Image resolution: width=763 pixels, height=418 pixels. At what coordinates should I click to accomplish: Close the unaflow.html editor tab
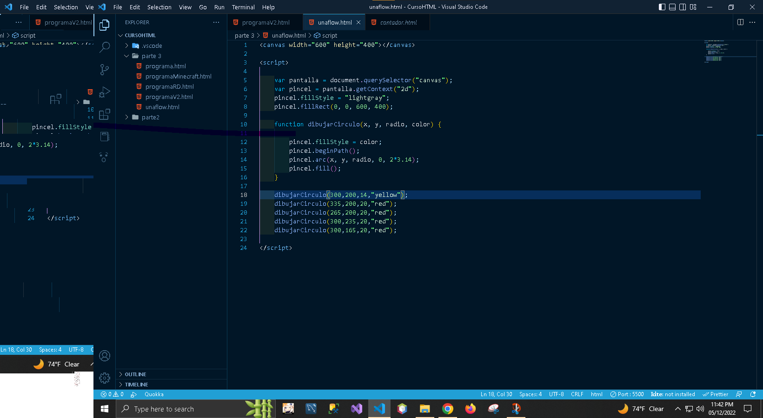[358, 22]
